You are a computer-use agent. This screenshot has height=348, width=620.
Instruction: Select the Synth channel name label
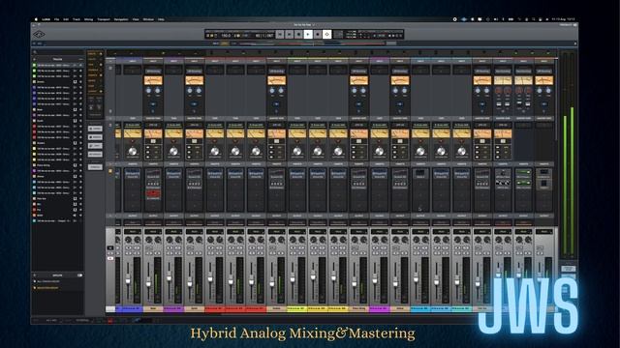click(194, 309)
